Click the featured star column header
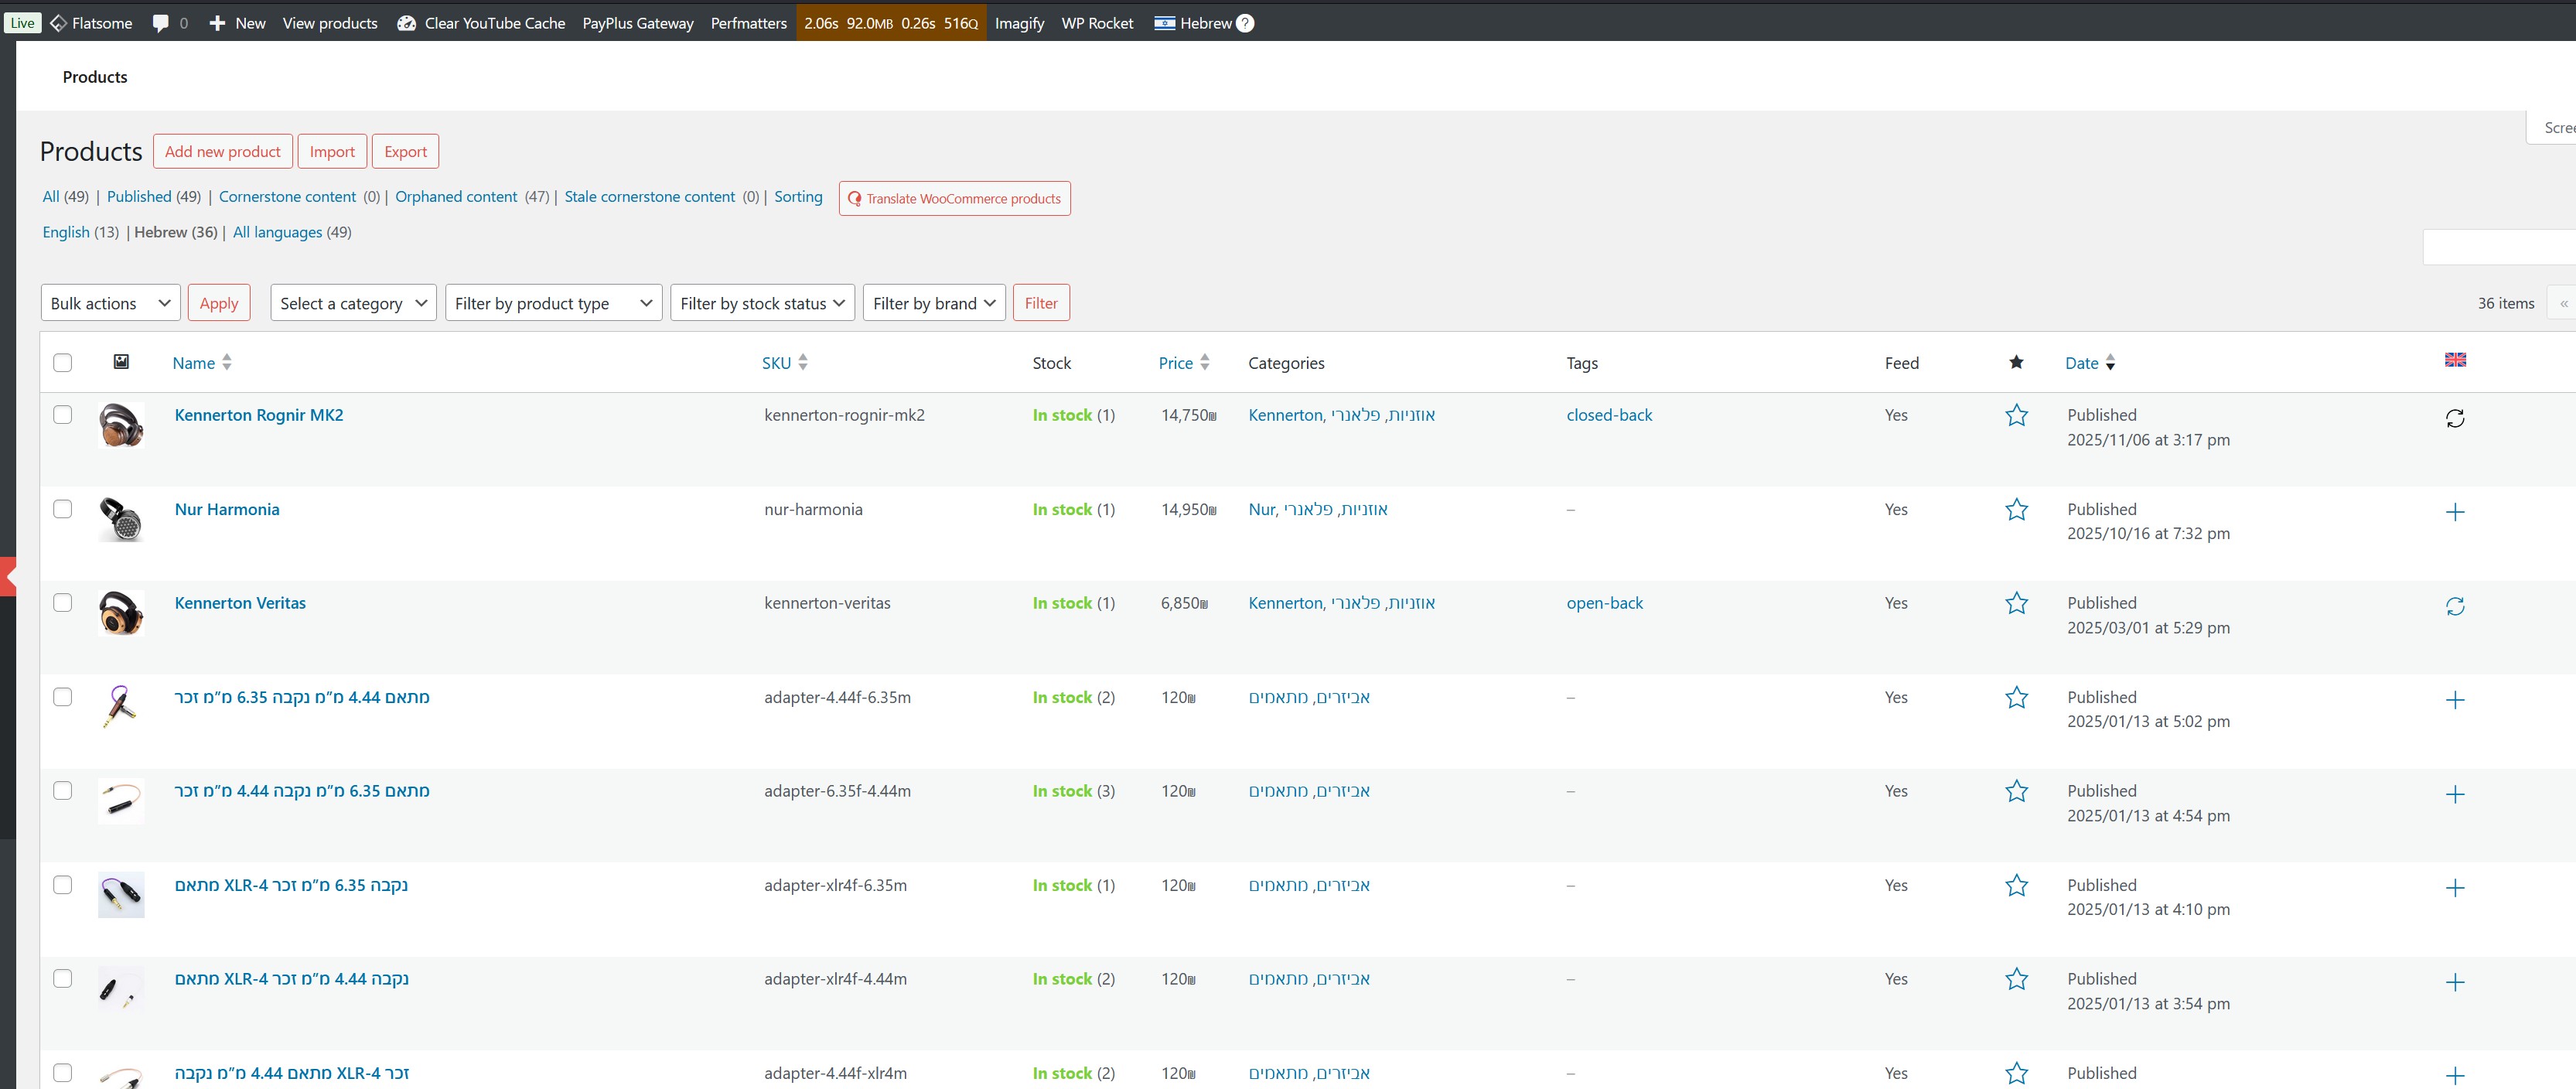 point(2016,362)
